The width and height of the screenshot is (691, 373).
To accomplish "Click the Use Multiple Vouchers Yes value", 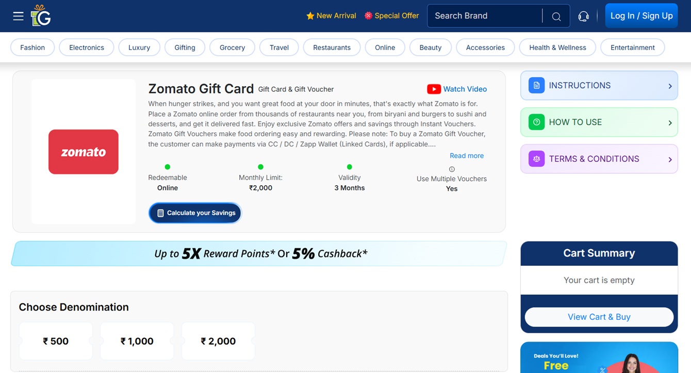I will point(452,189).
